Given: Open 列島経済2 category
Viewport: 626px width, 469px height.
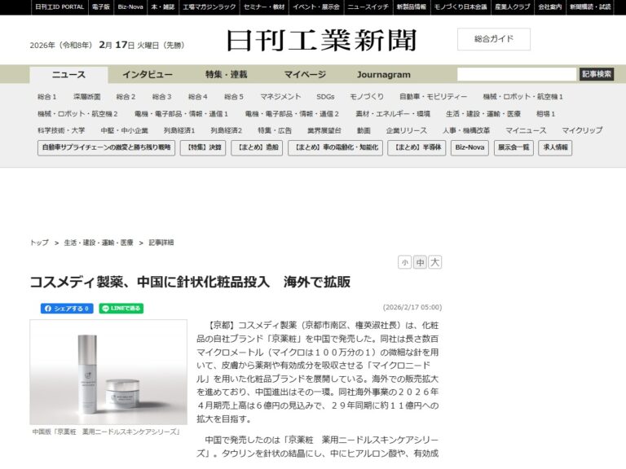Looking at the screenshot, I should click(x=227, y=130).
